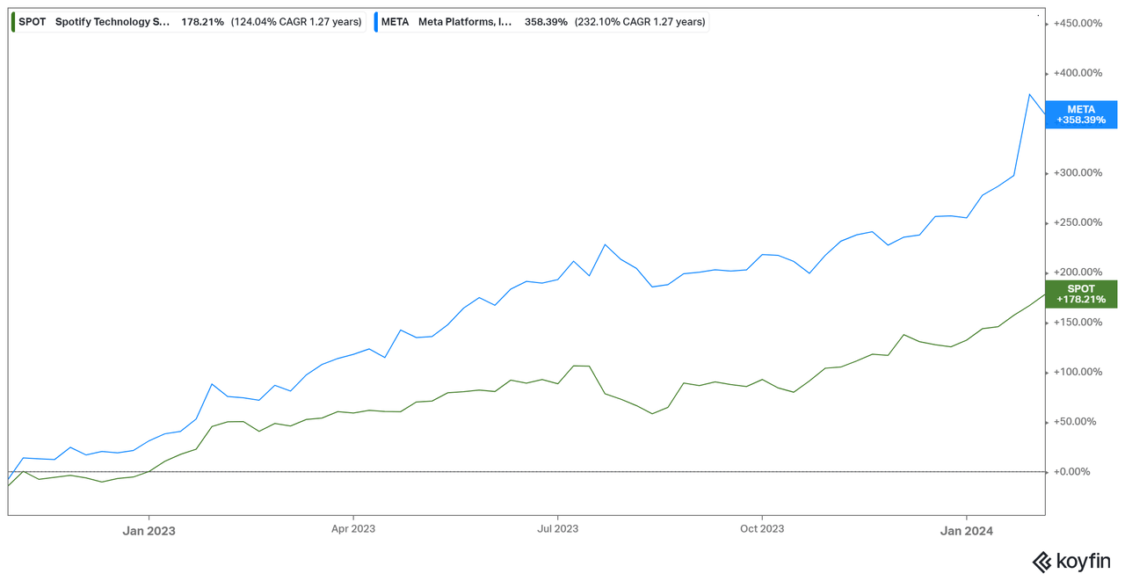Click META's 232.10% CAGR text
Screen dimensions: 1125x581
(x=640, y=22)
